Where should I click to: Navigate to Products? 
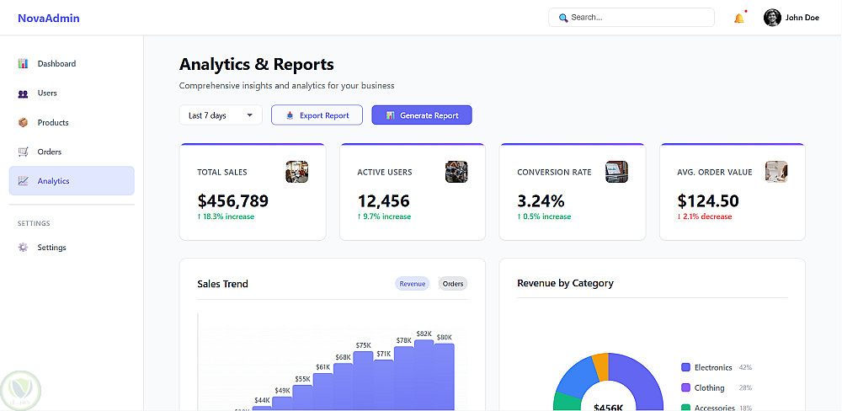pyautogui.click(x=72, y=122)
